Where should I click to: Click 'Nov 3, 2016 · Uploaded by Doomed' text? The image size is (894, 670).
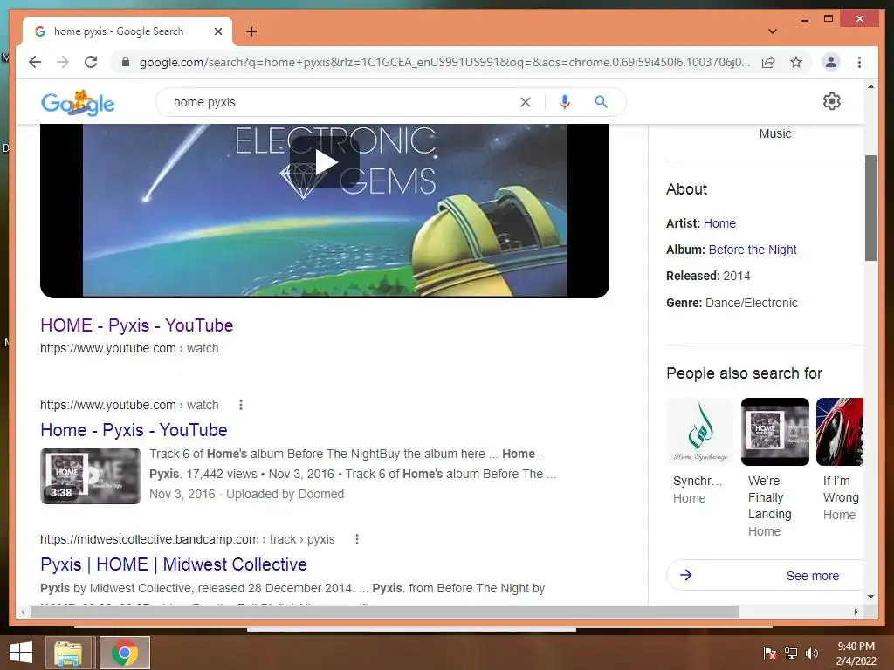[x=247, y=494]
